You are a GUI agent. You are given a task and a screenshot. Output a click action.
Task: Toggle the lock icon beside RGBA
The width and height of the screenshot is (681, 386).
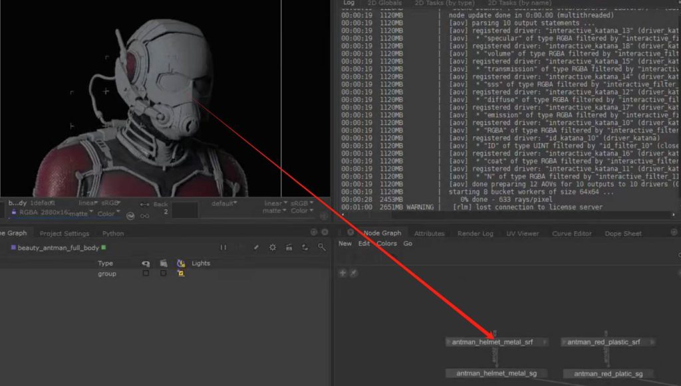click(14, 213)
